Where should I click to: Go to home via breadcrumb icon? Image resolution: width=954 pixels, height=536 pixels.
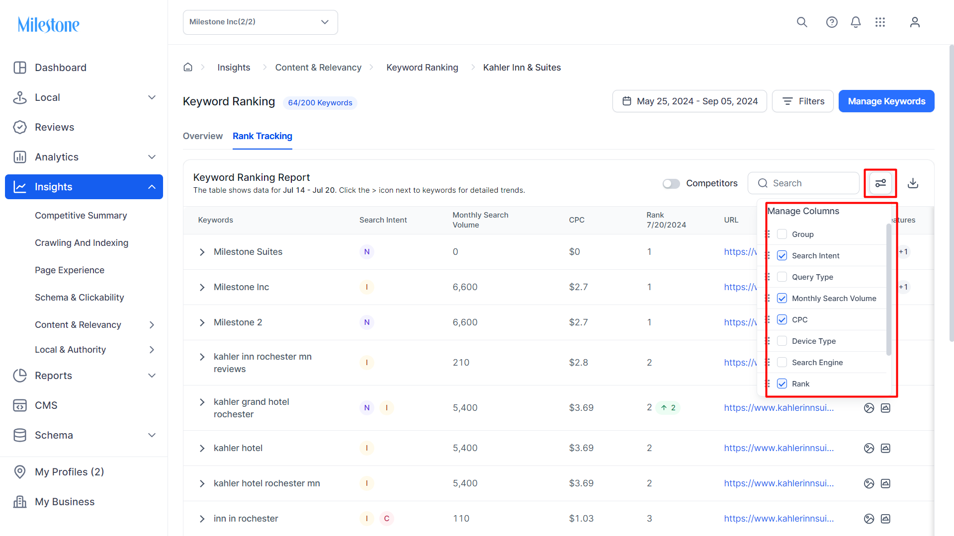pos(188,67)
